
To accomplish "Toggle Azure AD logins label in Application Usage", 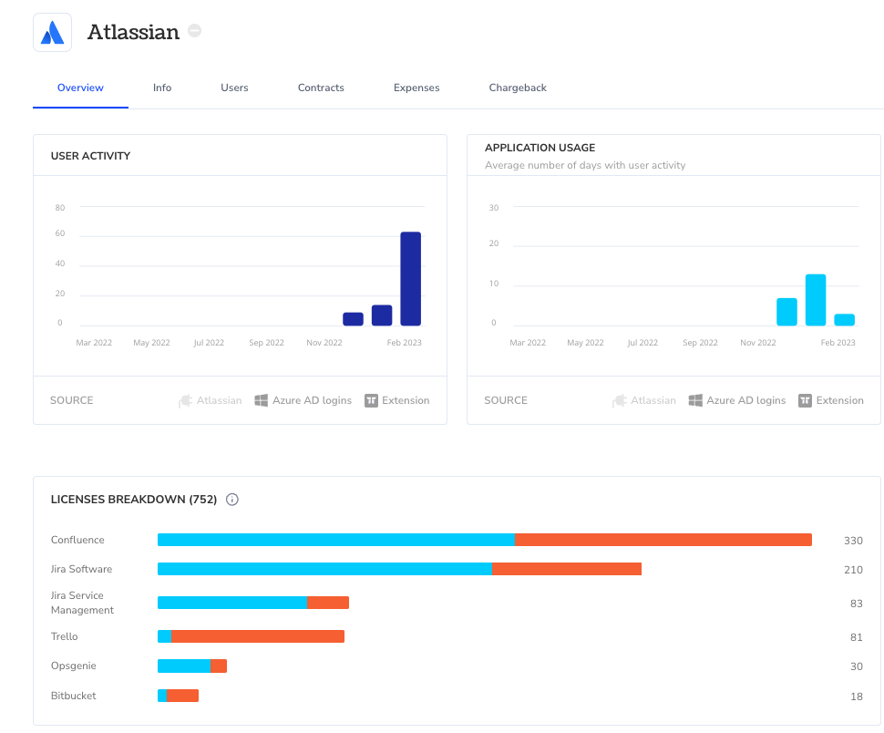I will click(745, 400).
